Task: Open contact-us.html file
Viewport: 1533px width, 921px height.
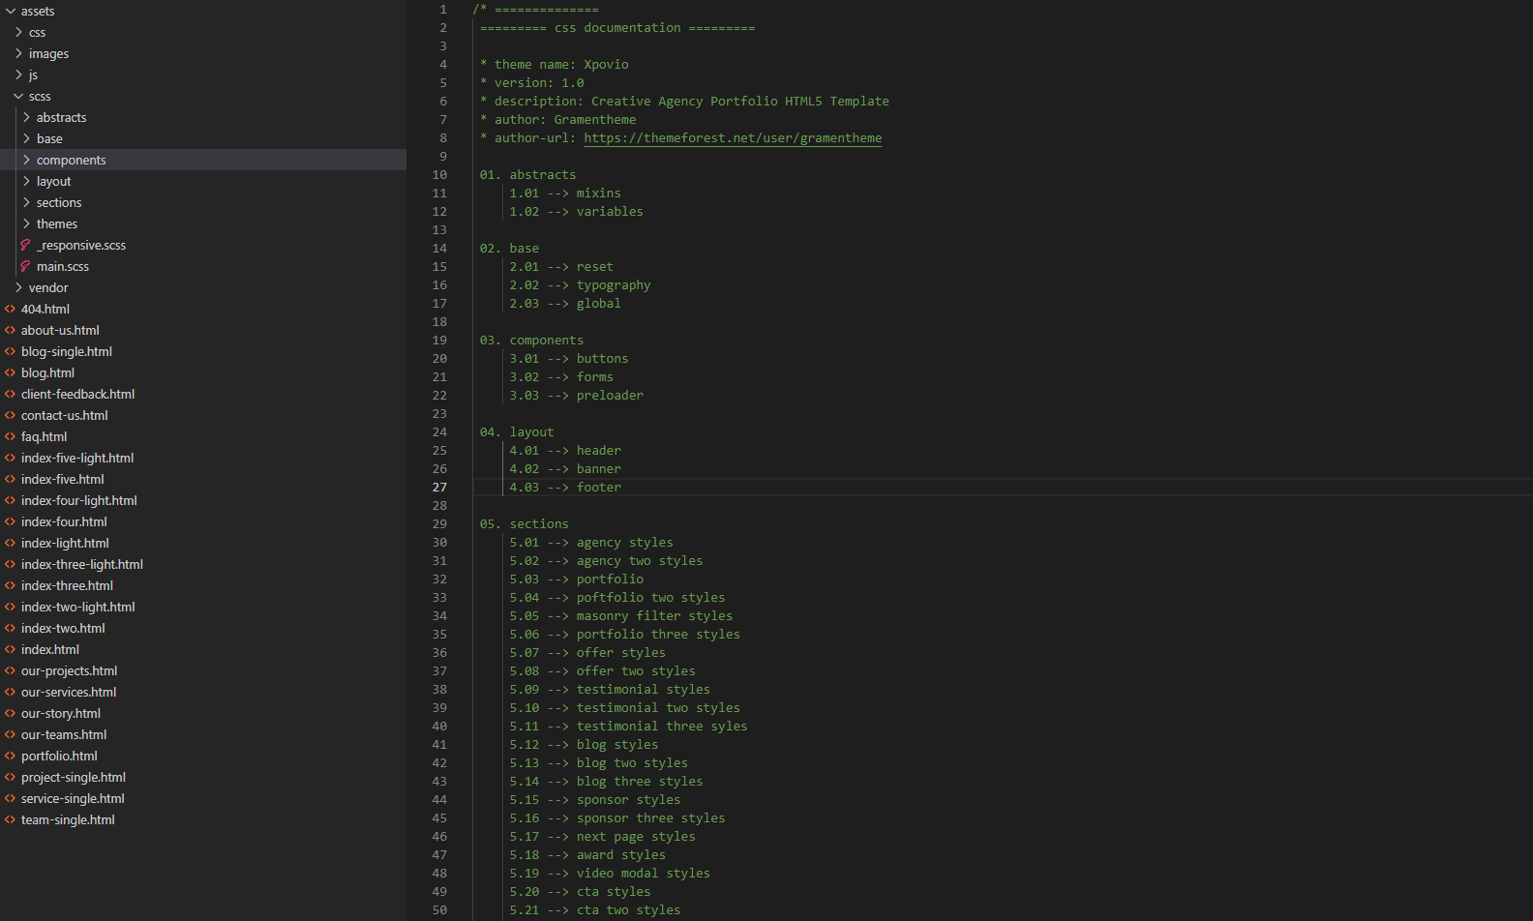Action: tap(64, 416)
